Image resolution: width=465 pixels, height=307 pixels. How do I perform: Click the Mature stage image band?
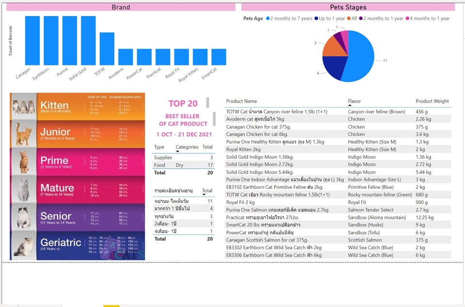click(x=77, y=189)
